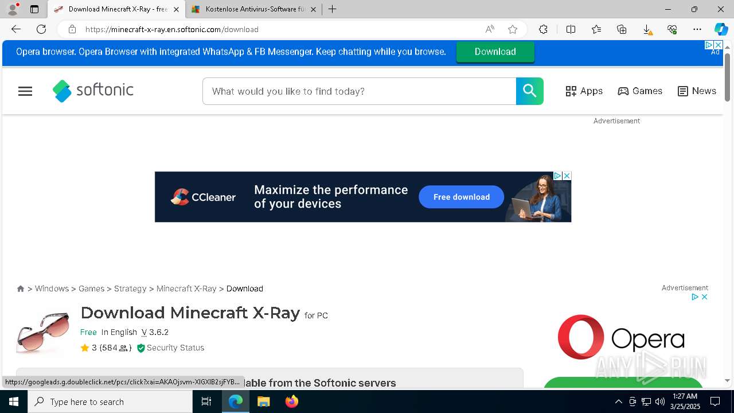This screenshot has height=413, width=734.
Task: Open Edge Settings and more menu
Action: pos(697,29)
